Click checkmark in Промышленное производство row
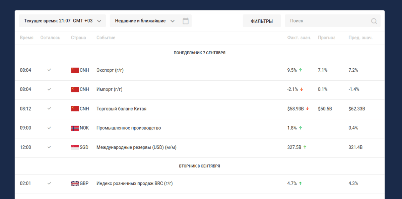This screenshot has width=402, height=199. point(49,128)
